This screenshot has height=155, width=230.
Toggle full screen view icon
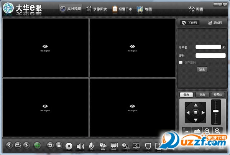(50, 145)
